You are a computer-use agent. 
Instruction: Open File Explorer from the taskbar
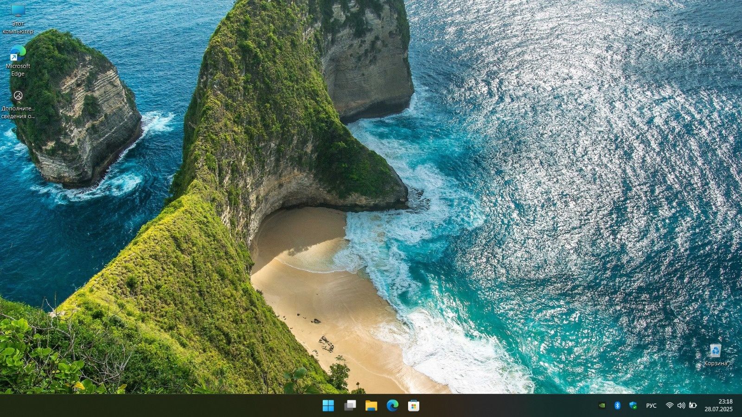click(371, 405)
